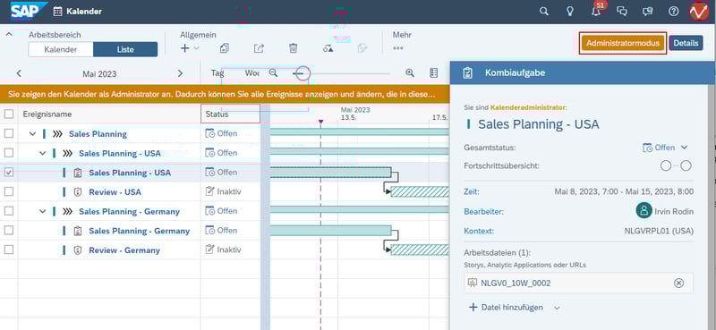Screen dimensions: 716x330
Task: Check Sales Planning - USA process checkbox
Action: point(9,152)
